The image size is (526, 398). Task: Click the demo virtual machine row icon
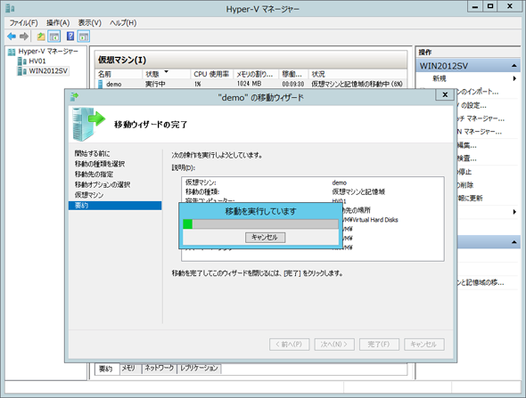click(101, 84)
